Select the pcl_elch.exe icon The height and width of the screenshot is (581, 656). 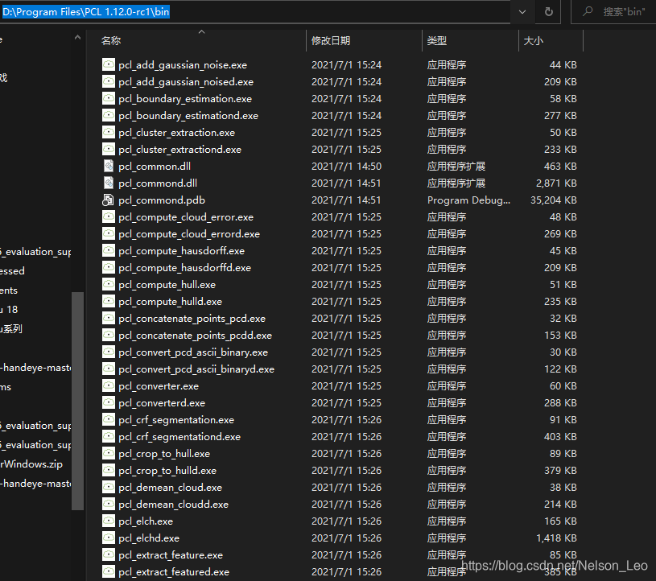tap(109, 521)
